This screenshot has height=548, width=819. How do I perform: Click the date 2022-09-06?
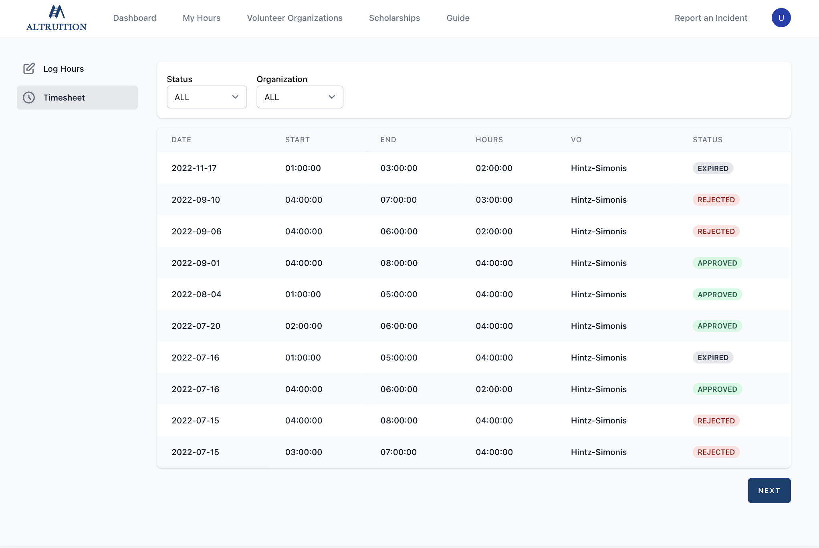point(196,232)
